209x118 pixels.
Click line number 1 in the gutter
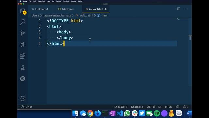point(40,21)
